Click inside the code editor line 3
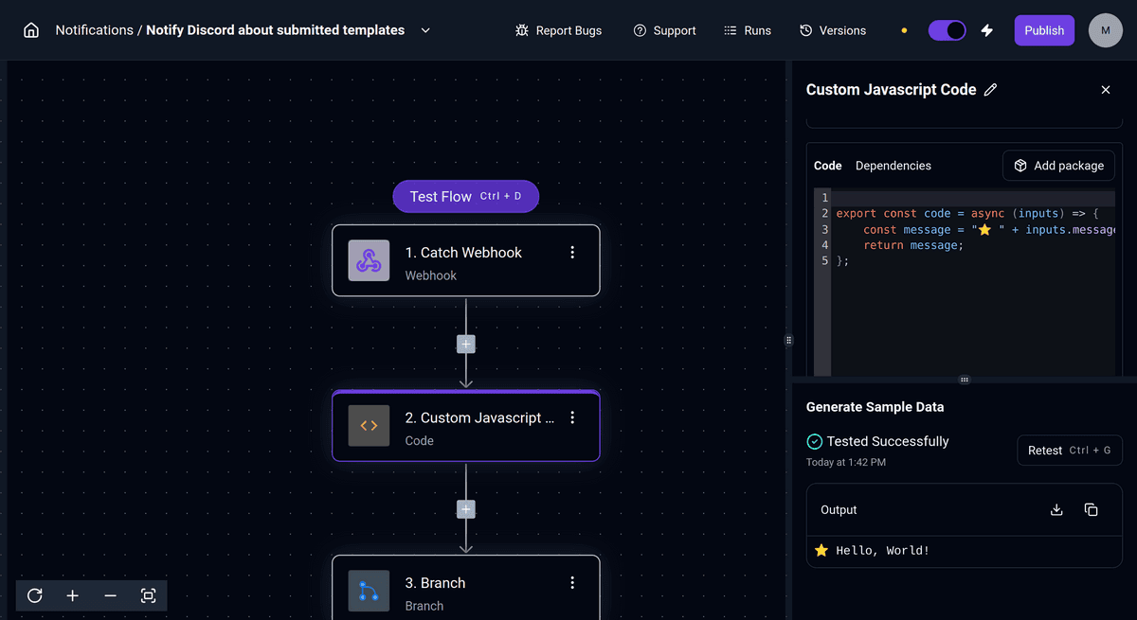This screenshot has height=620, width=1137. coord(976,230)
